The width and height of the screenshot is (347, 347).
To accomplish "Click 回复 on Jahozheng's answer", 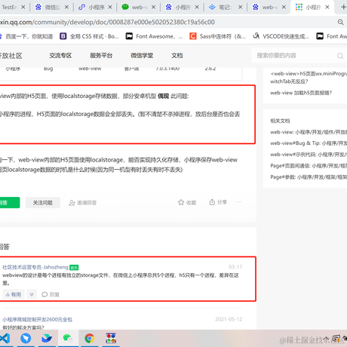I will point(51,294).
